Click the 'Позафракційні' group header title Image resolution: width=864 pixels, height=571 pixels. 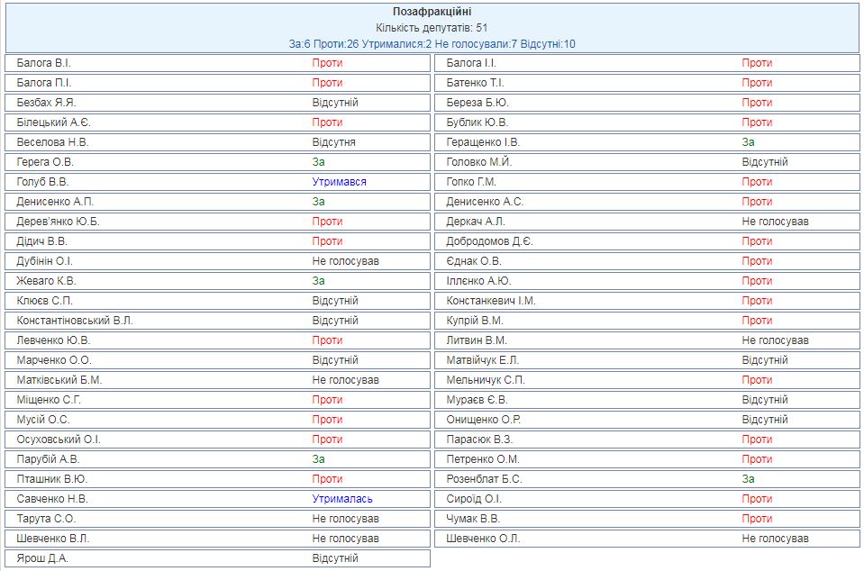tap(431, 12)
